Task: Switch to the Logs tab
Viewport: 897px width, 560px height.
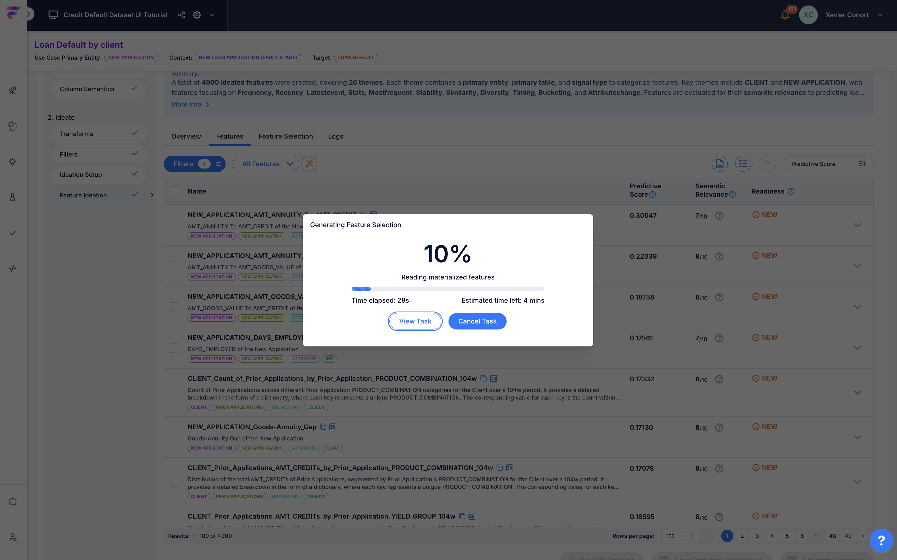Action: pos(335,136)
